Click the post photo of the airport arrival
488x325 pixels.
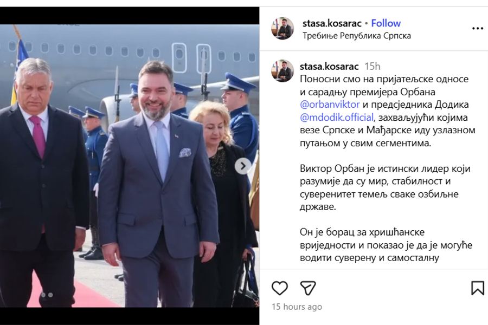click(130, 166)
